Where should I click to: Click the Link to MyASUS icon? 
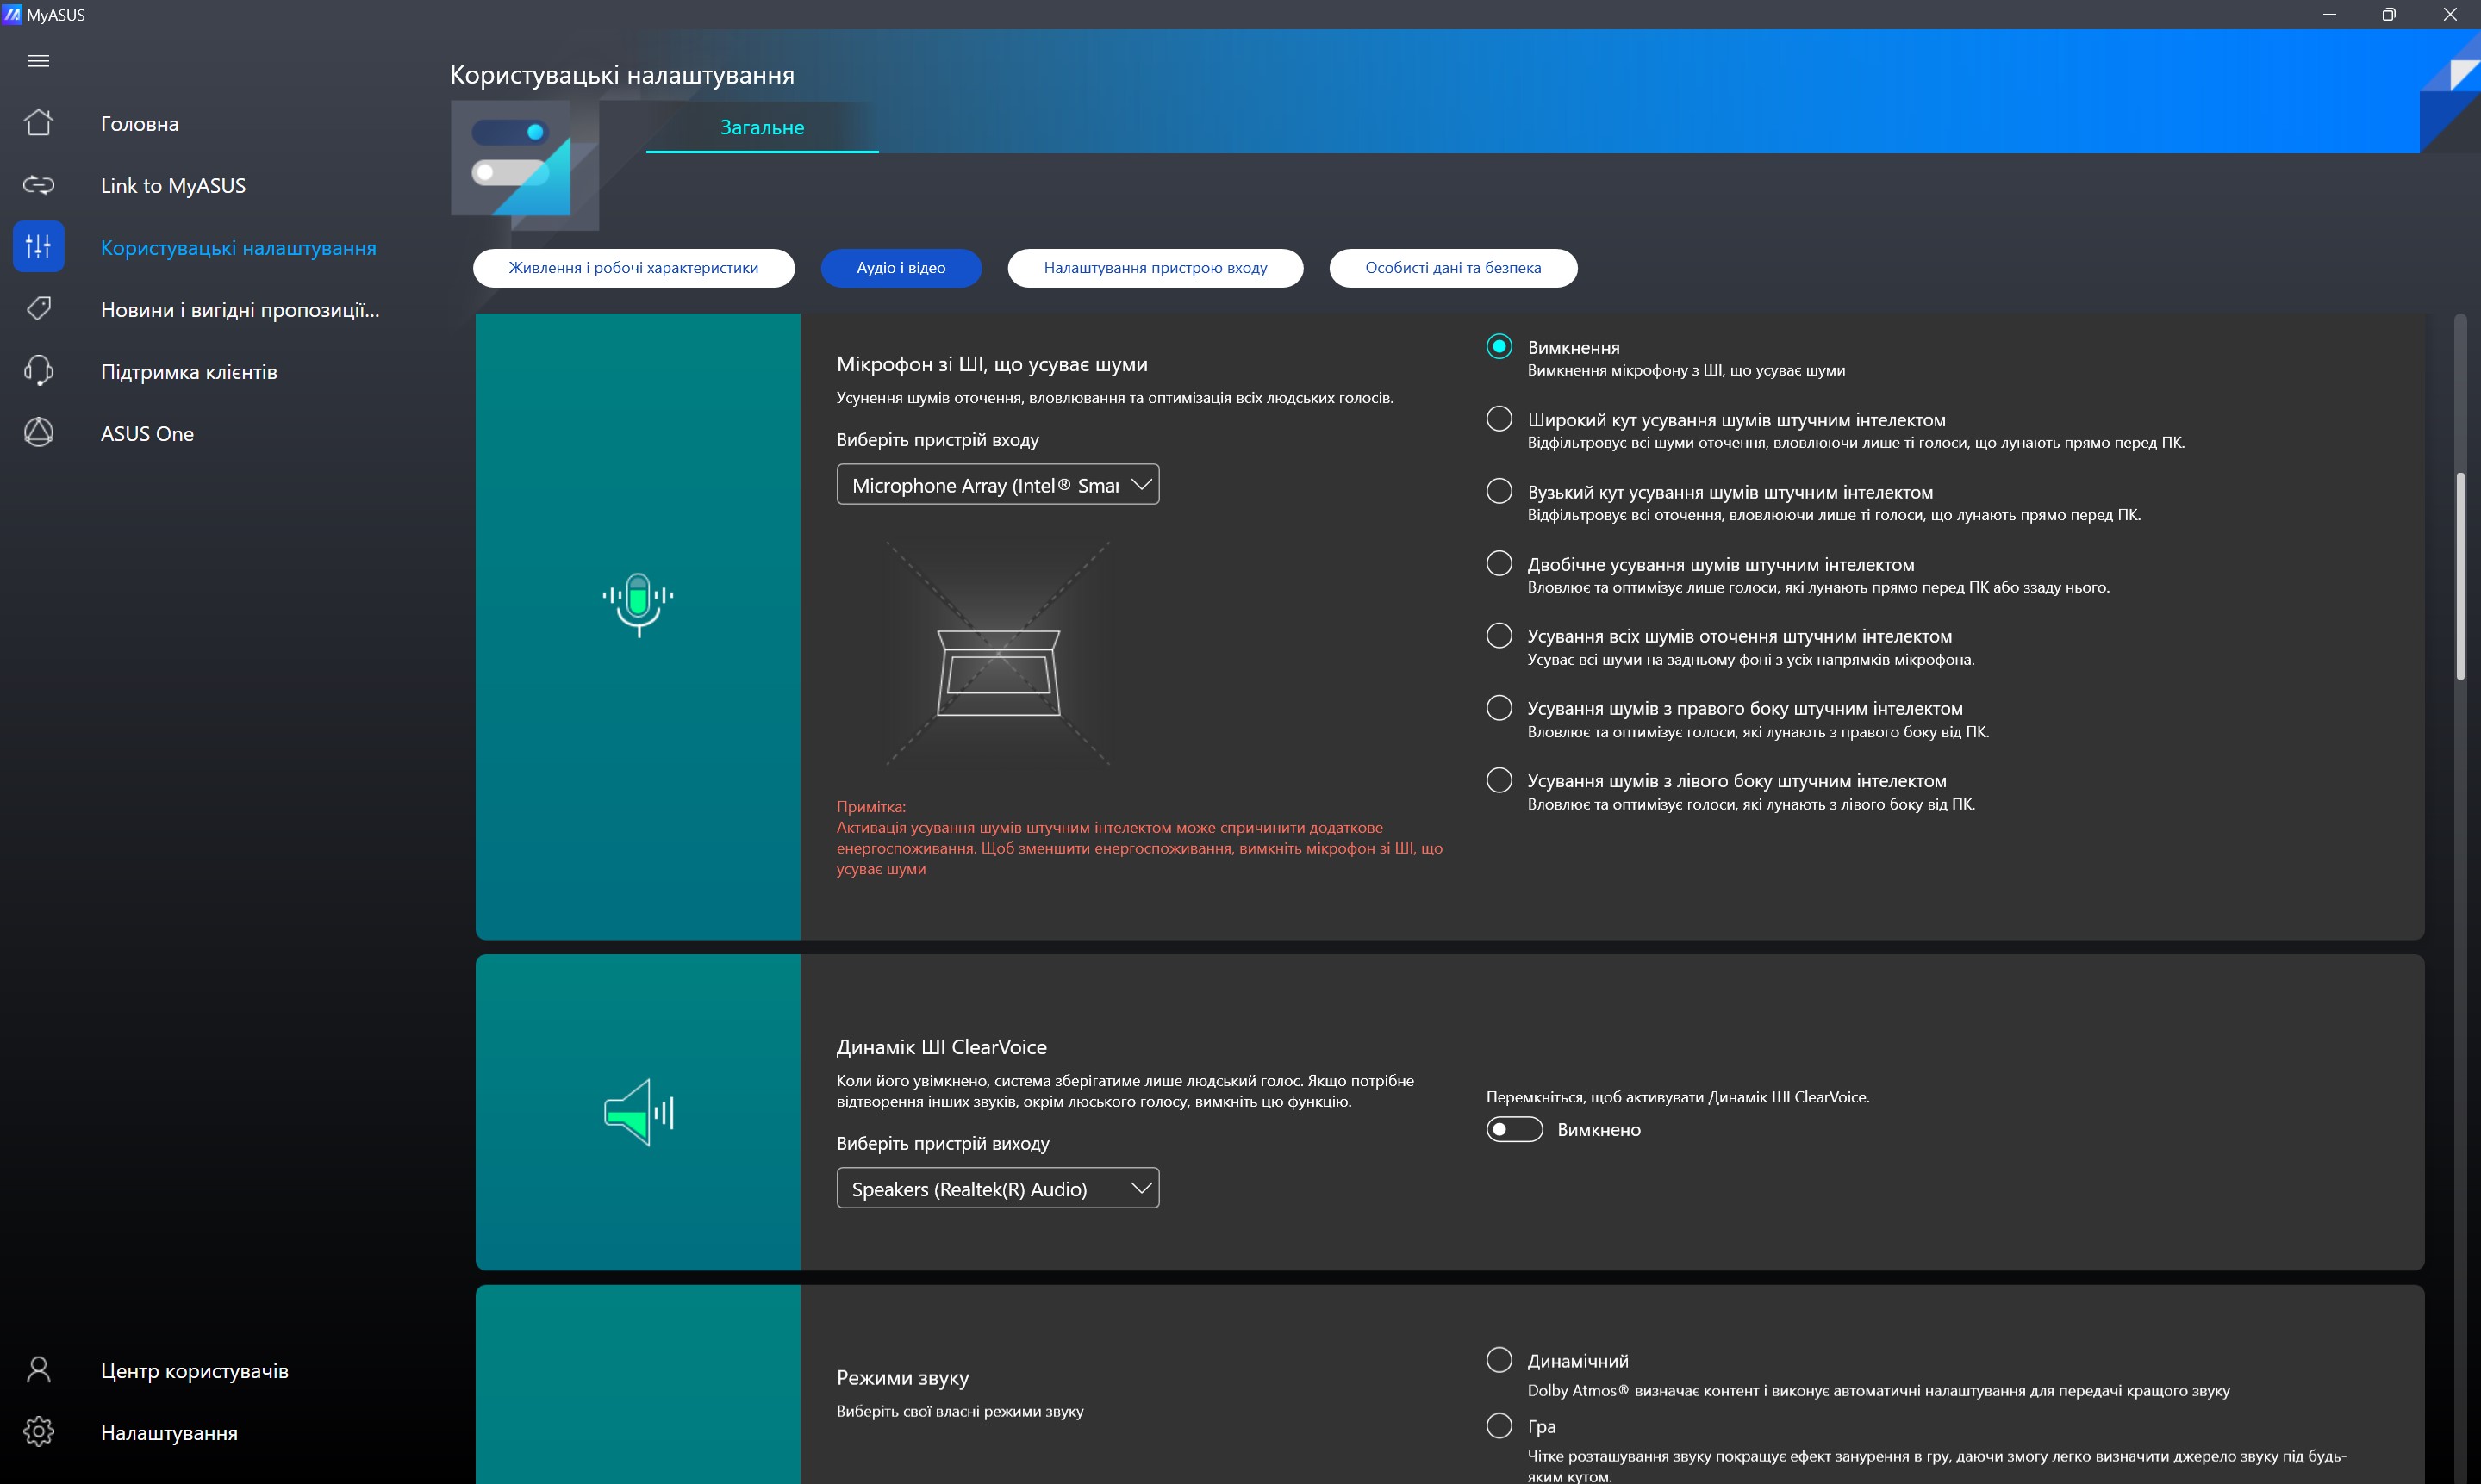coord(38,185)
